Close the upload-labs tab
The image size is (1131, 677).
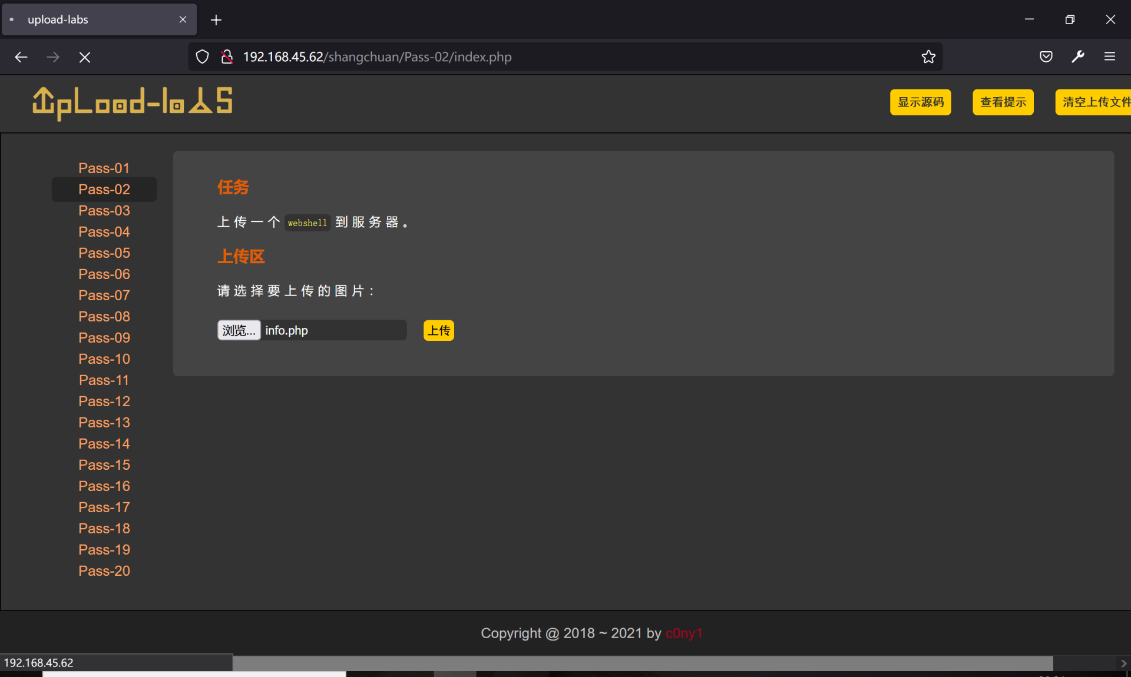point(183,19)
